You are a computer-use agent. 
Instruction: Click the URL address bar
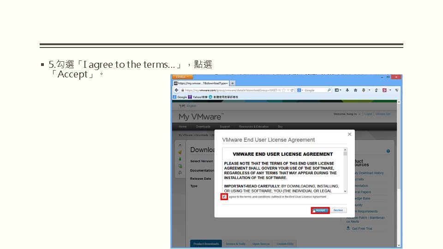coord(233,90)
